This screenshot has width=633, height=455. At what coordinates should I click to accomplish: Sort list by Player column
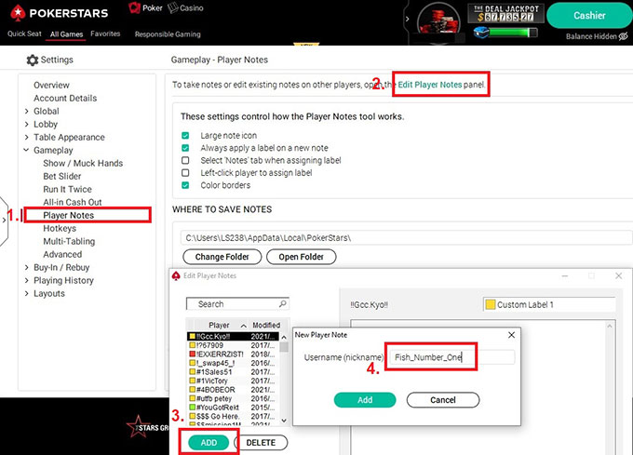click(219, 325)
